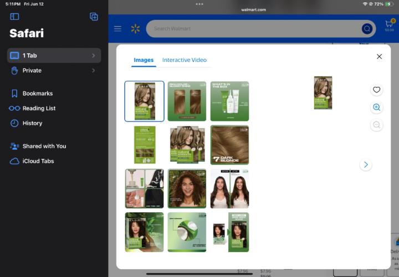Zoom in on the product image
Viewport: 399px width, 277px height.
(x=377, y=107)
